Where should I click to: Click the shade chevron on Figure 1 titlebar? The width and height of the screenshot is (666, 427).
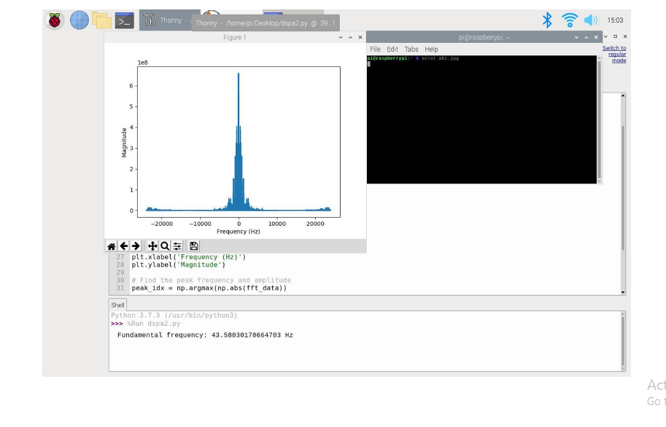click(341, 37)
